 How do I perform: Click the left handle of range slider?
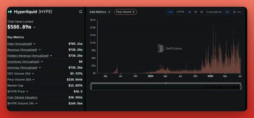point(91,87)
